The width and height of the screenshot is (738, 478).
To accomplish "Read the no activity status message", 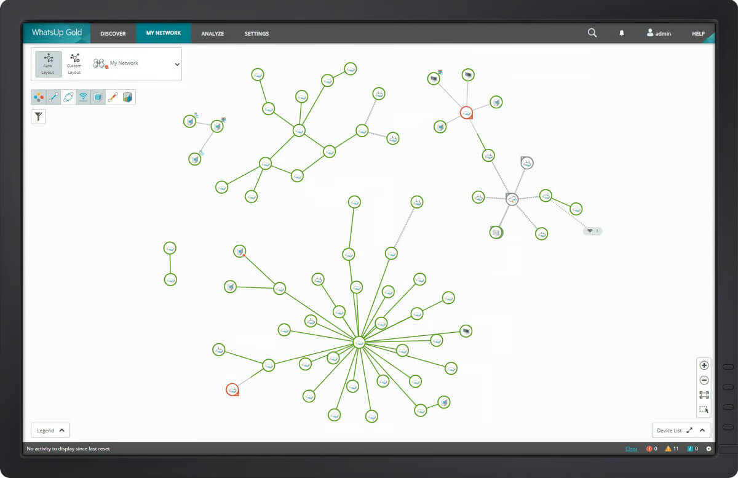I will [68, 449].
